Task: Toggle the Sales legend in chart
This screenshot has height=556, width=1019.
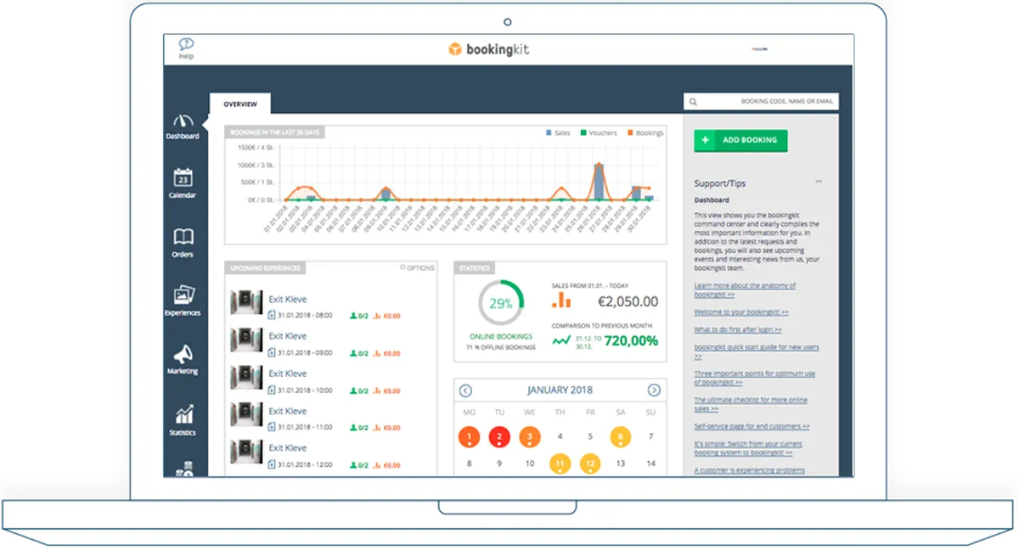Action: pos(558,133)
